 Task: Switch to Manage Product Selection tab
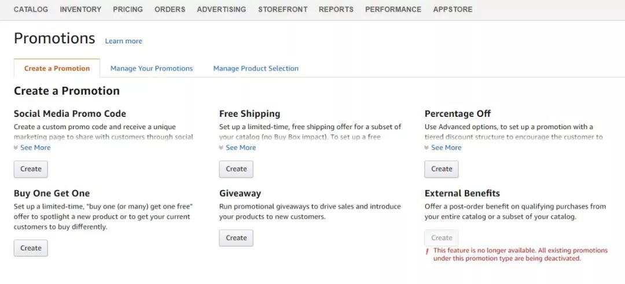pos(256,68)
